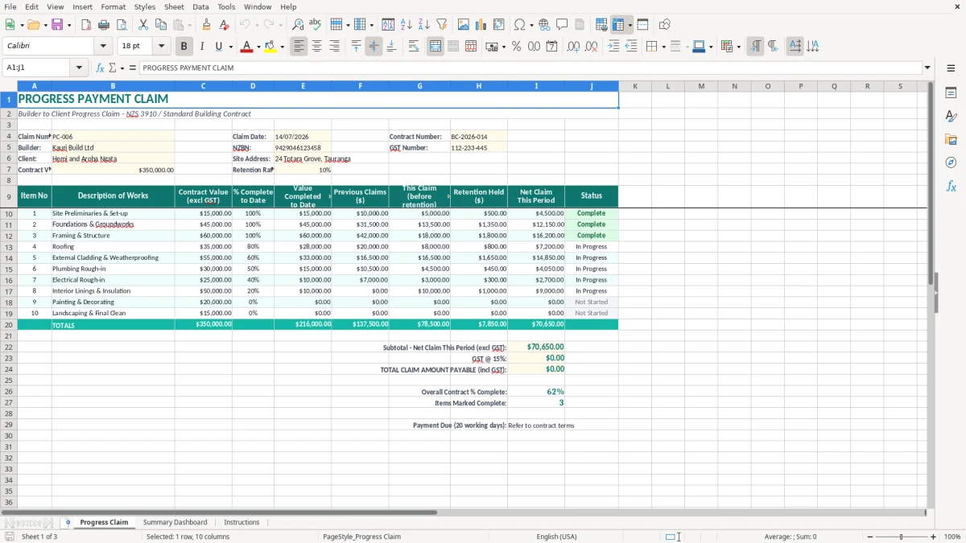
Task: Click column header G
Action: pyautogui.click(x=419, y=86)
